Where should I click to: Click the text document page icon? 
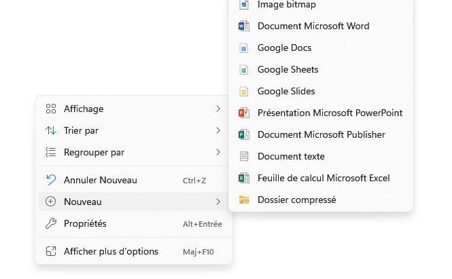244,157
